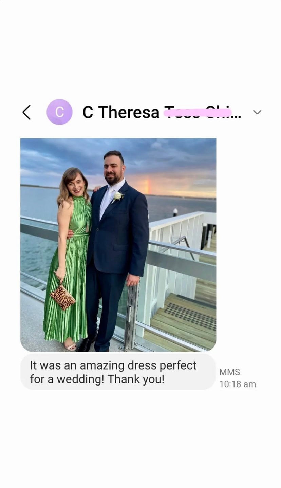Click the rainbow in the sky
Screen dimensions: 281x488
(x=147, y=187)
